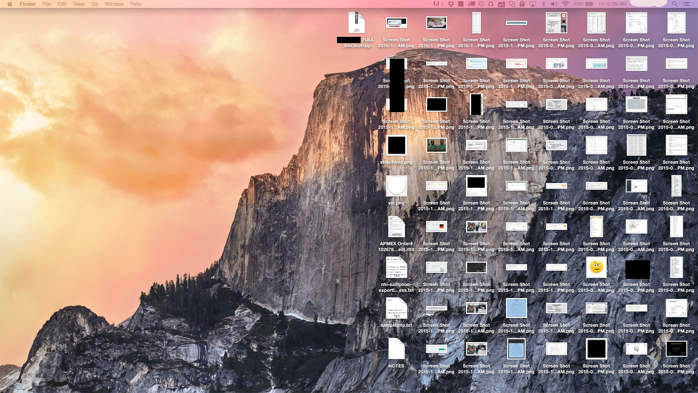Open the AirPlay display menu

pyautogui.click(x=532, y=4)
